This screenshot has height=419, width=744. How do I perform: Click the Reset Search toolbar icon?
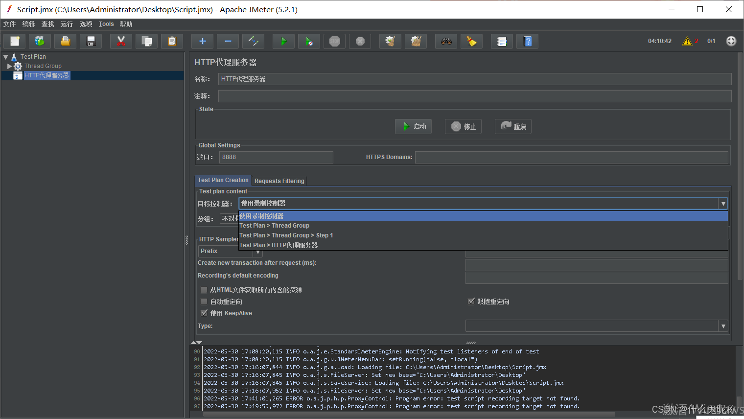tap(472, 41)
